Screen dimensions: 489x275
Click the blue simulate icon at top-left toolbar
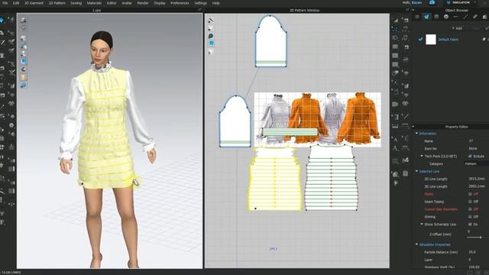(x=2, y=21)
